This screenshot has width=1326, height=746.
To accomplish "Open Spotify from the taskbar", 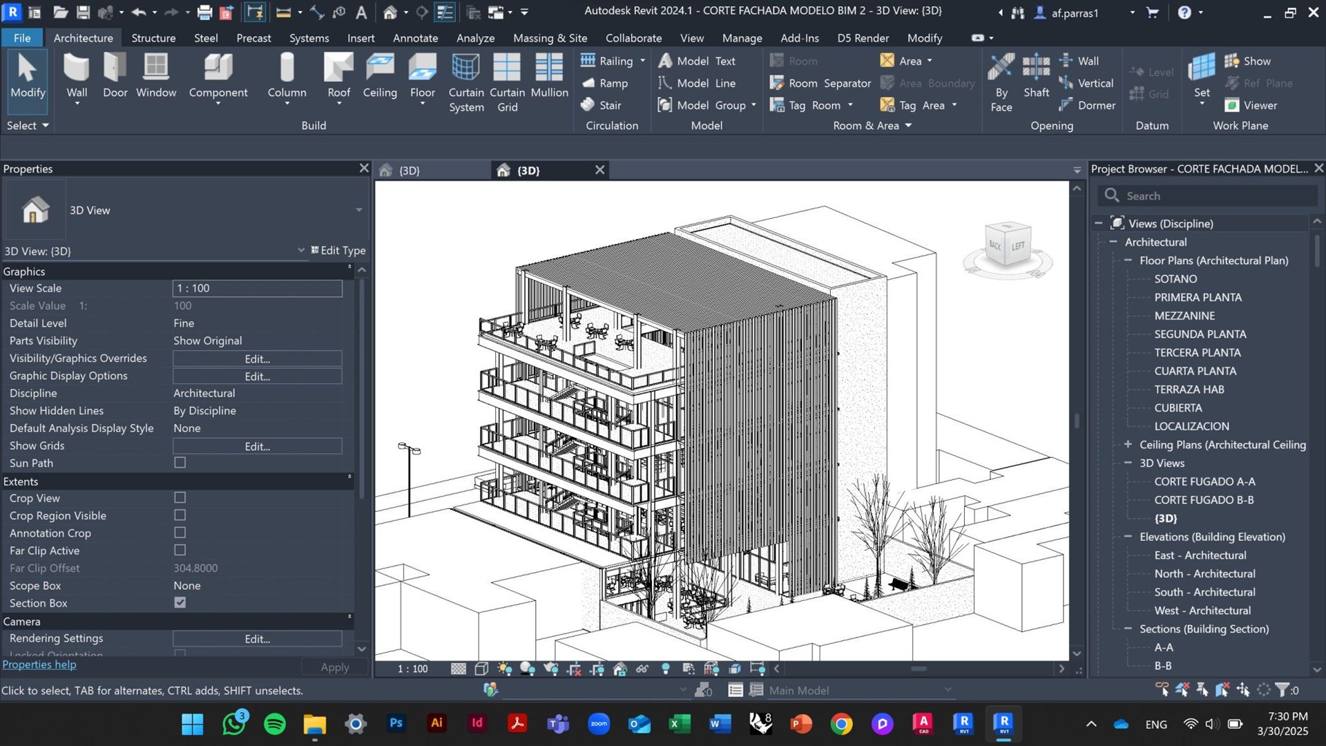I will tap(274, 724).
